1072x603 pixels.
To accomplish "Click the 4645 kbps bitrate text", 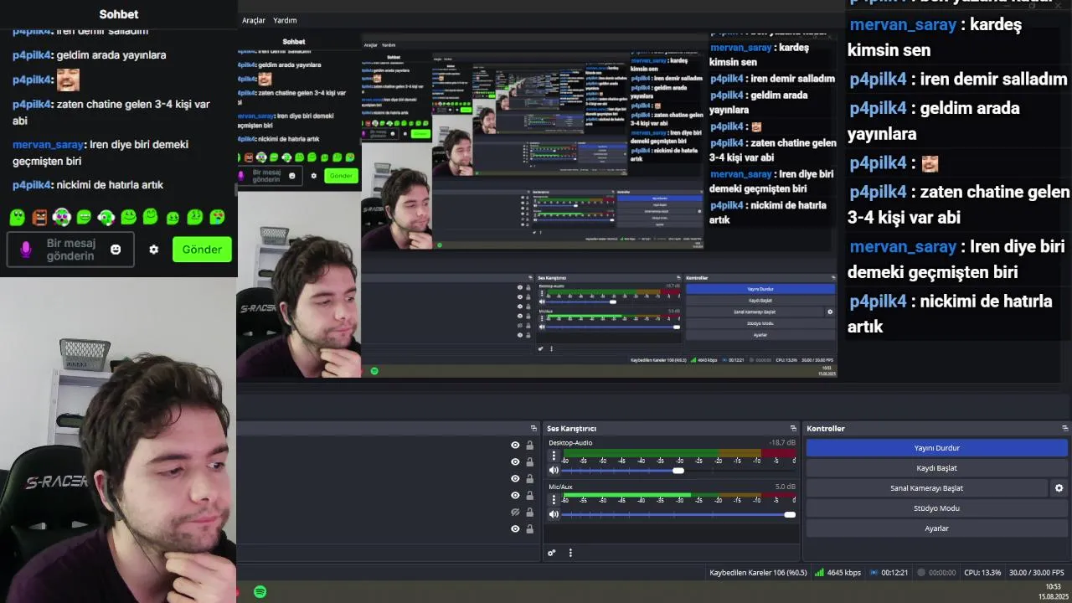I will click(844, 573).
